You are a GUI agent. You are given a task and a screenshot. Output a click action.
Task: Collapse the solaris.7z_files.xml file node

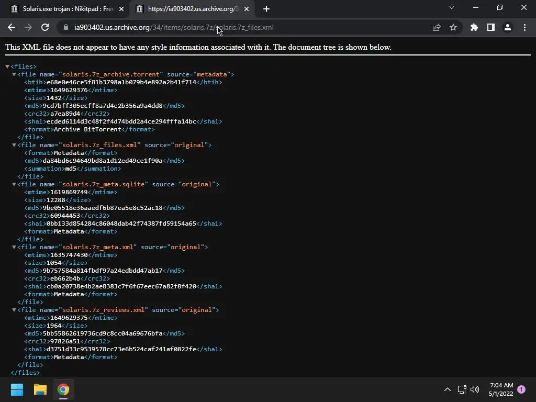tap(14, 145)
